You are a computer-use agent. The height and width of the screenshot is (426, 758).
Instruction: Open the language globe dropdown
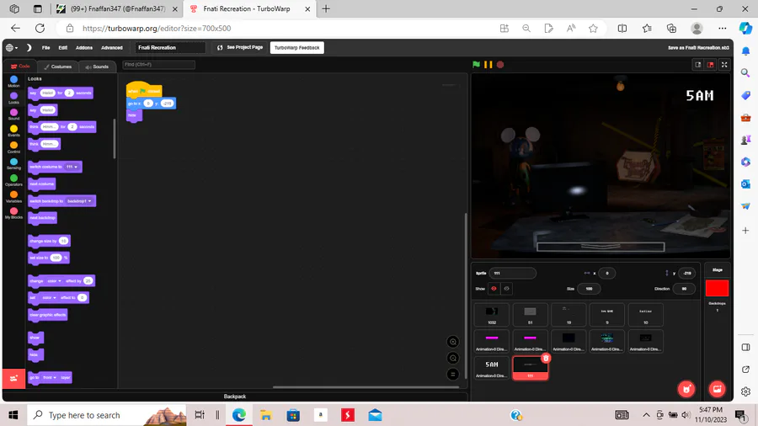pos(12,47)
